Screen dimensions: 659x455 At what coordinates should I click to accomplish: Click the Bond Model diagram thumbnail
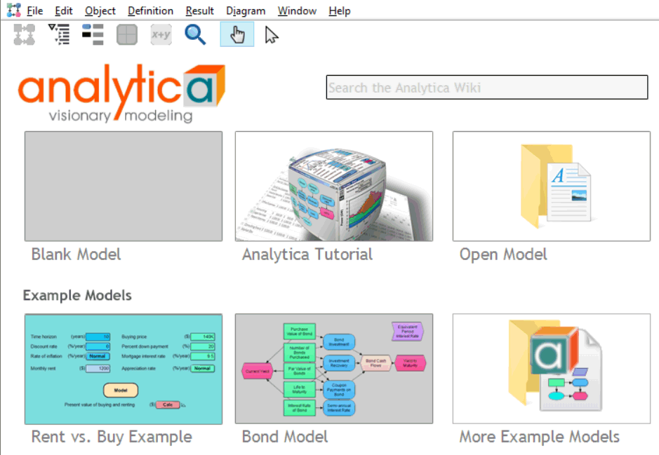coord(334,369)
